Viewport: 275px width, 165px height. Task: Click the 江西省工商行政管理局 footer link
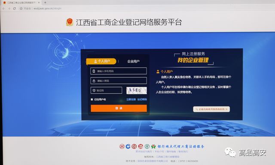(x=168, y=157)
